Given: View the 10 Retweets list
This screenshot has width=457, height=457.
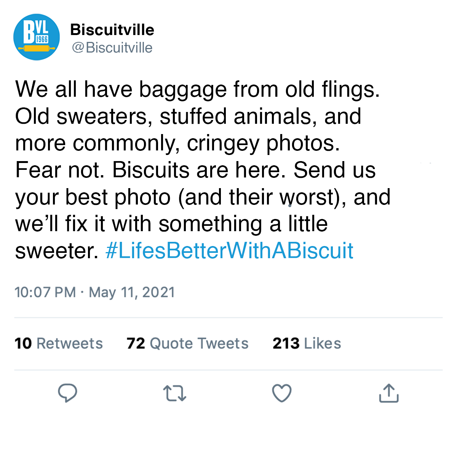Looking at the screenshot, I should [59, 343].
